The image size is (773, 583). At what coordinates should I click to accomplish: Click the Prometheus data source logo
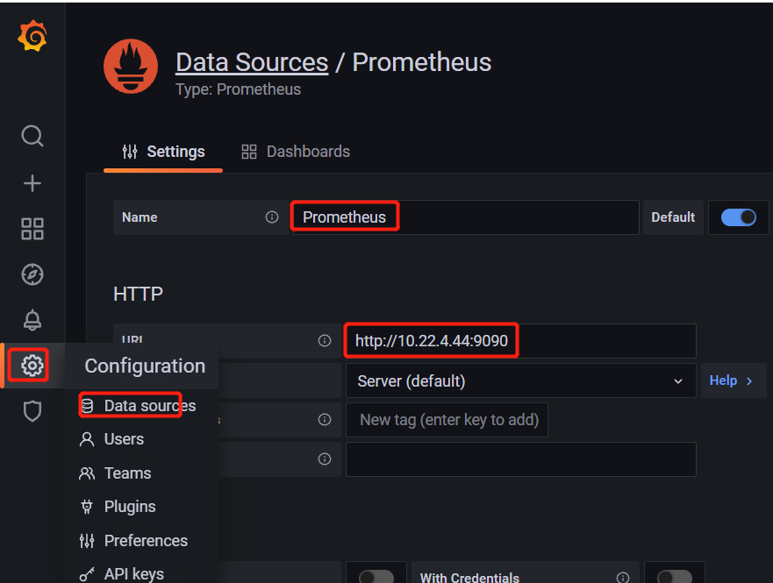click(130, 66)
